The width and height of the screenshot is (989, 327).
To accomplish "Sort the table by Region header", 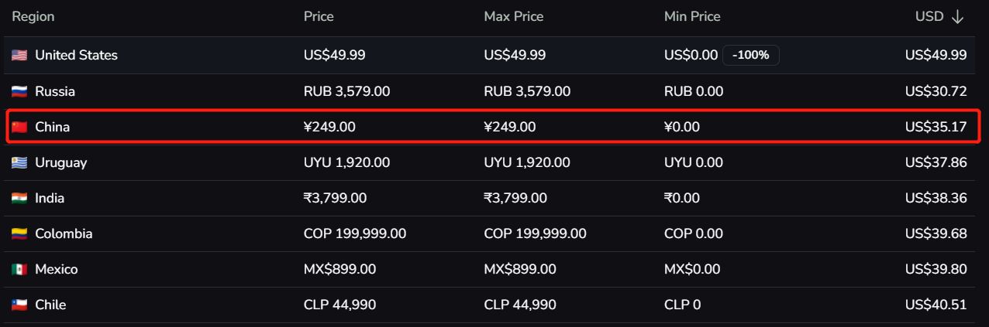I will click(x=33, y=16).
